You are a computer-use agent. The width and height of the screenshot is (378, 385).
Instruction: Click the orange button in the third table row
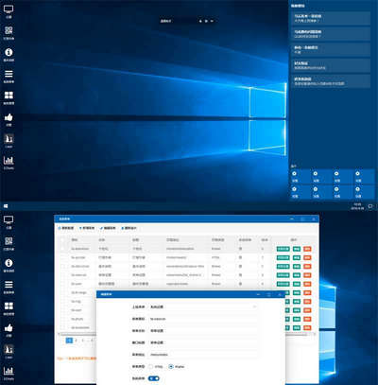307,267
